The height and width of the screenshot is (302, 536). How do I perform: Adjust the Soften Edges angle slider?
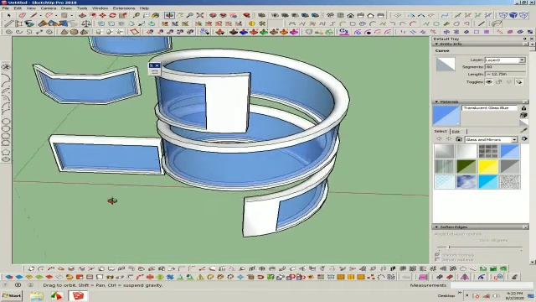449,247
